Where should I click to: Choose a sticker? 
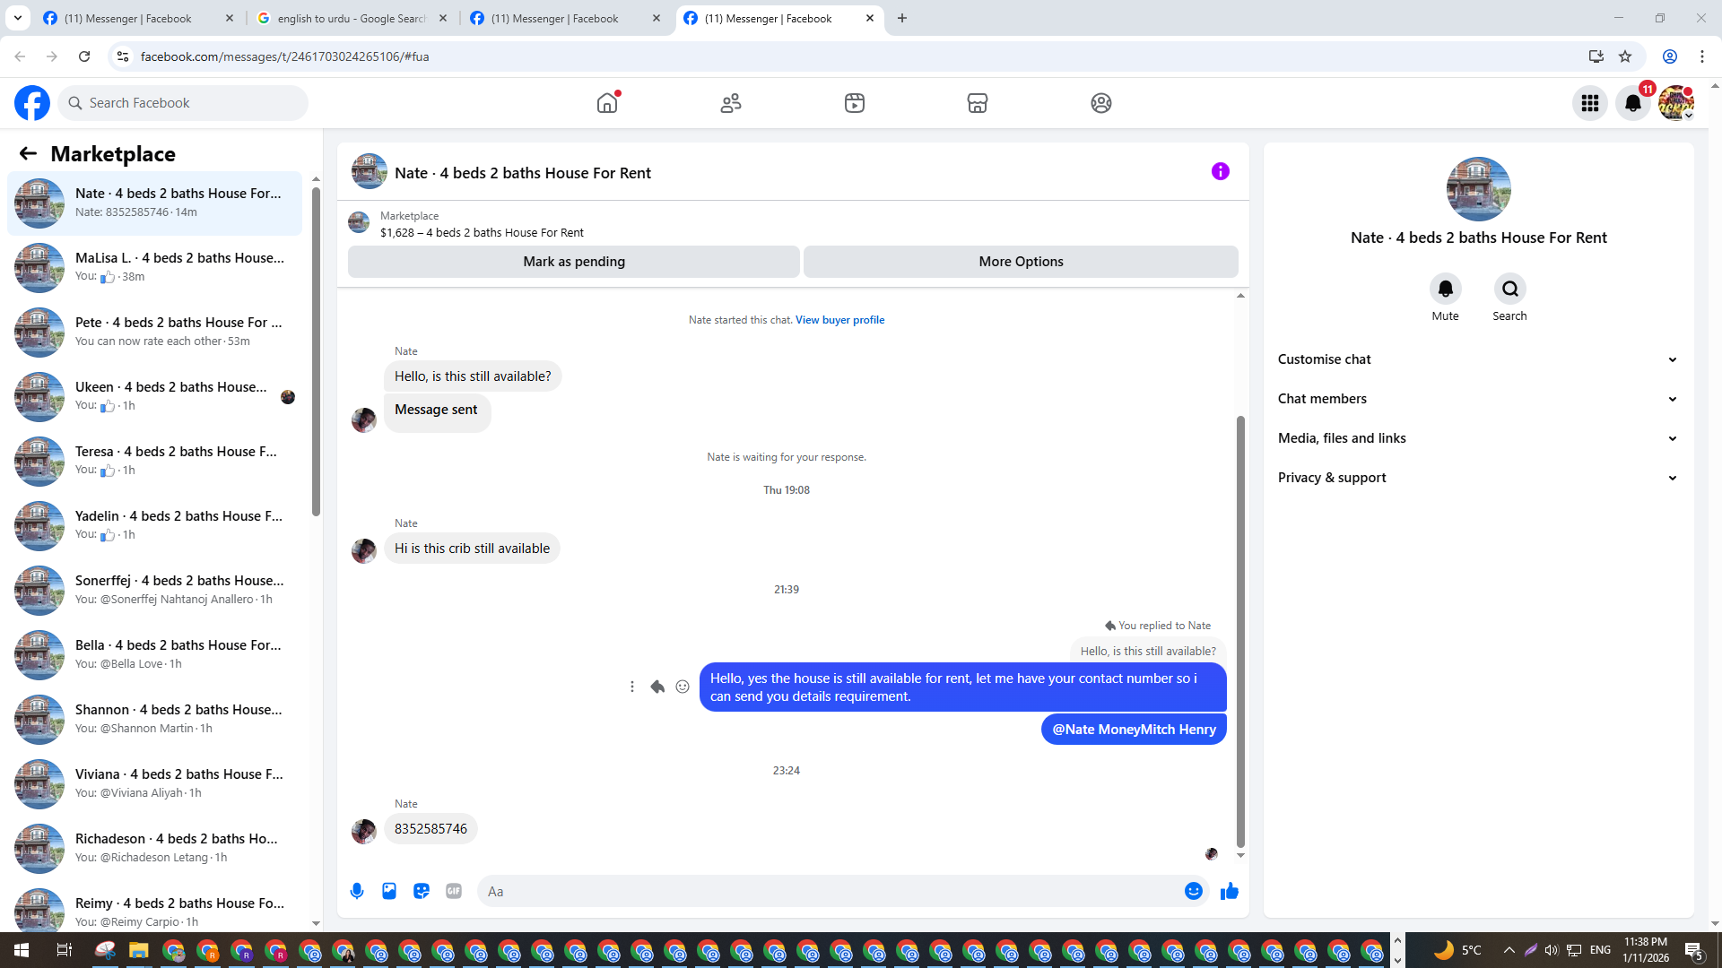tap(422, 891)
